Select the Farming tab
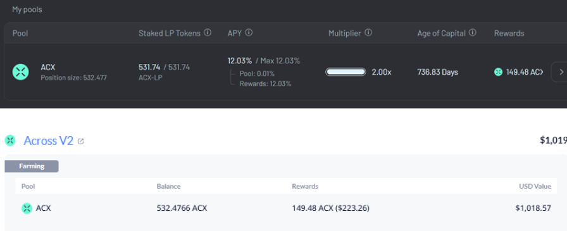The height and width of the screenshot is (231, 567). tap(32, 166)
